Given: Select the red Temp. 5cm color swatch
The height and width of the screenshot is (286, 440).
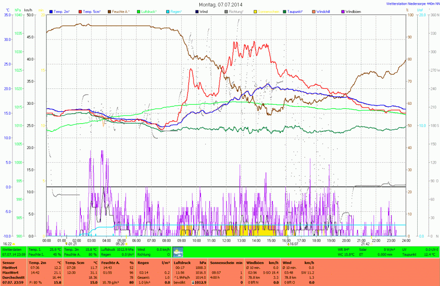Looking at the screenshot, I should (80, 11).
